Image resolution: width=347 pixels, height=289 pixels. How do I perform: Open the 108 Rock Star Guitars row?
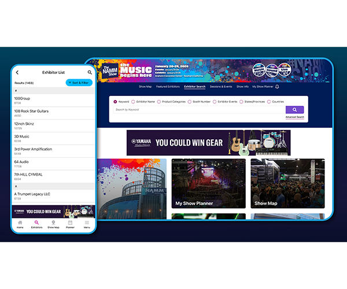click(53, 113)
